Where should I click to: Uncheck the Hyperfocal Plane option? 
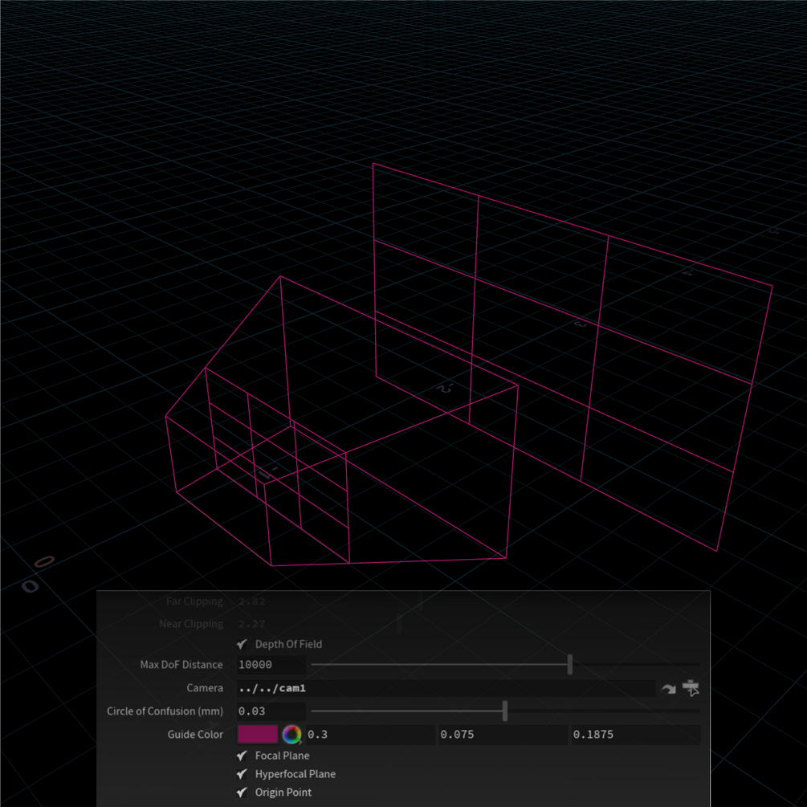[242, 774]
